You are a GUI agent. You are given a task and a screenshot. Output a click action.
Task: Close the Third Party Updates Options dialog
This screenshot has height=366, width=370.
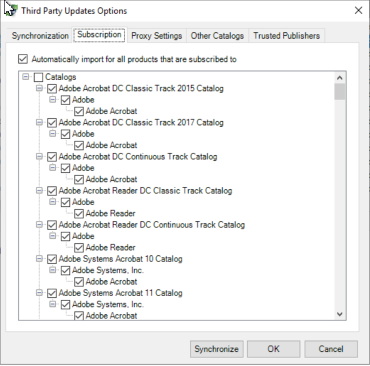click(x=359, y=10)
